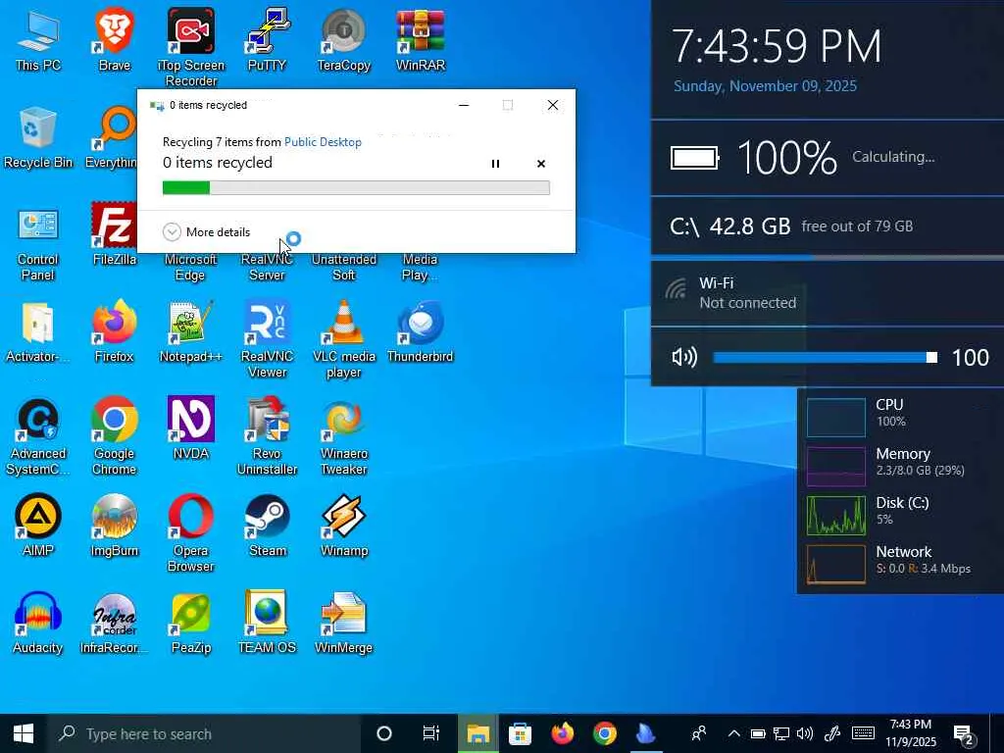
Task: Open the People tray icon
Action: 699,733
